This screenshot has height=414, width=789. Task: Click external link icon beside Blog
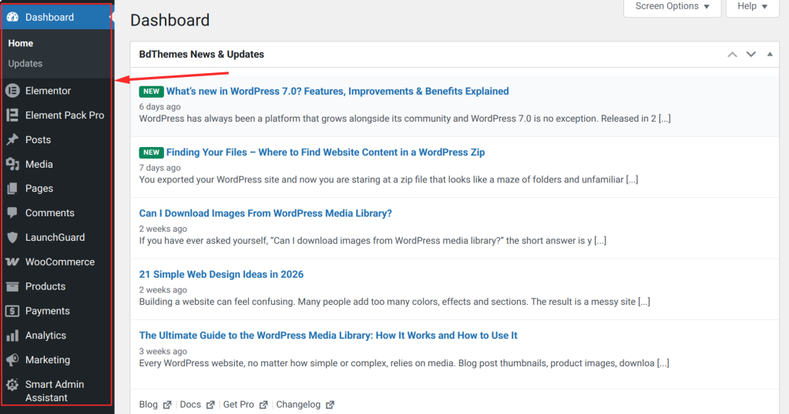167,405
